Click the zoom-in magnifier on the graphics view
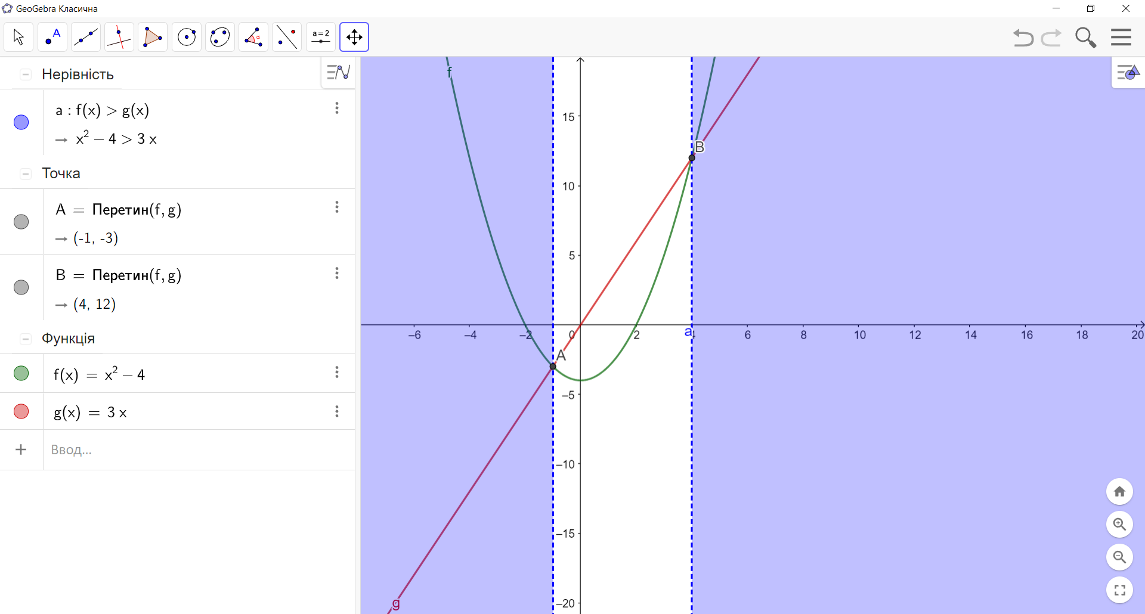Viewport: 1145px width, 614px height. click(x=1119, y=525)
